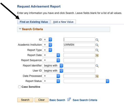Viewport: 124px width, 111px height.
Task: Open the Report Status value dropdown
Action: pos(86,81)
